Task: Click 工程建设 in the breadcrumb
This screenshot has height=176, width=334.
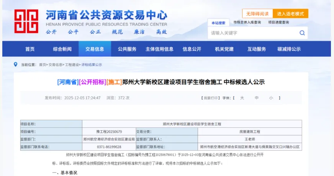Action: click(72, 65)
